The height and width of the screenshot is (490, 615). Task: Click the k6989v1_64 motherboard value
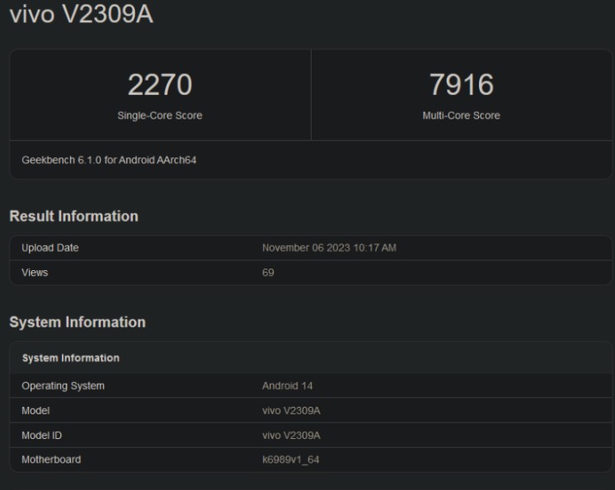pyautogui.click(x=290, y=460)
